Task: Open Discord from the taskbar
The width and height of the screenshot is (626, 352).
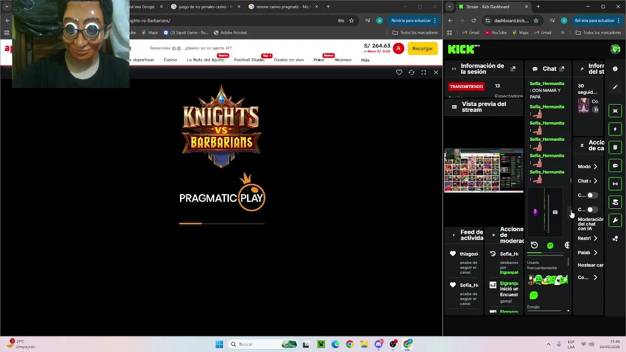Action: pos(379,344)
